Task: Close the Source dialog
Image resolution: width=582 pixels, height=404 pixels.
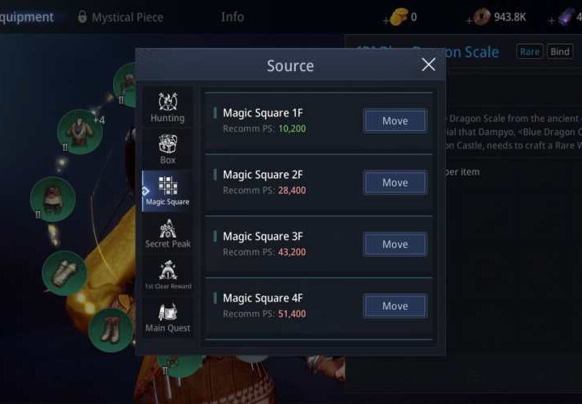Action: point(428,65)
